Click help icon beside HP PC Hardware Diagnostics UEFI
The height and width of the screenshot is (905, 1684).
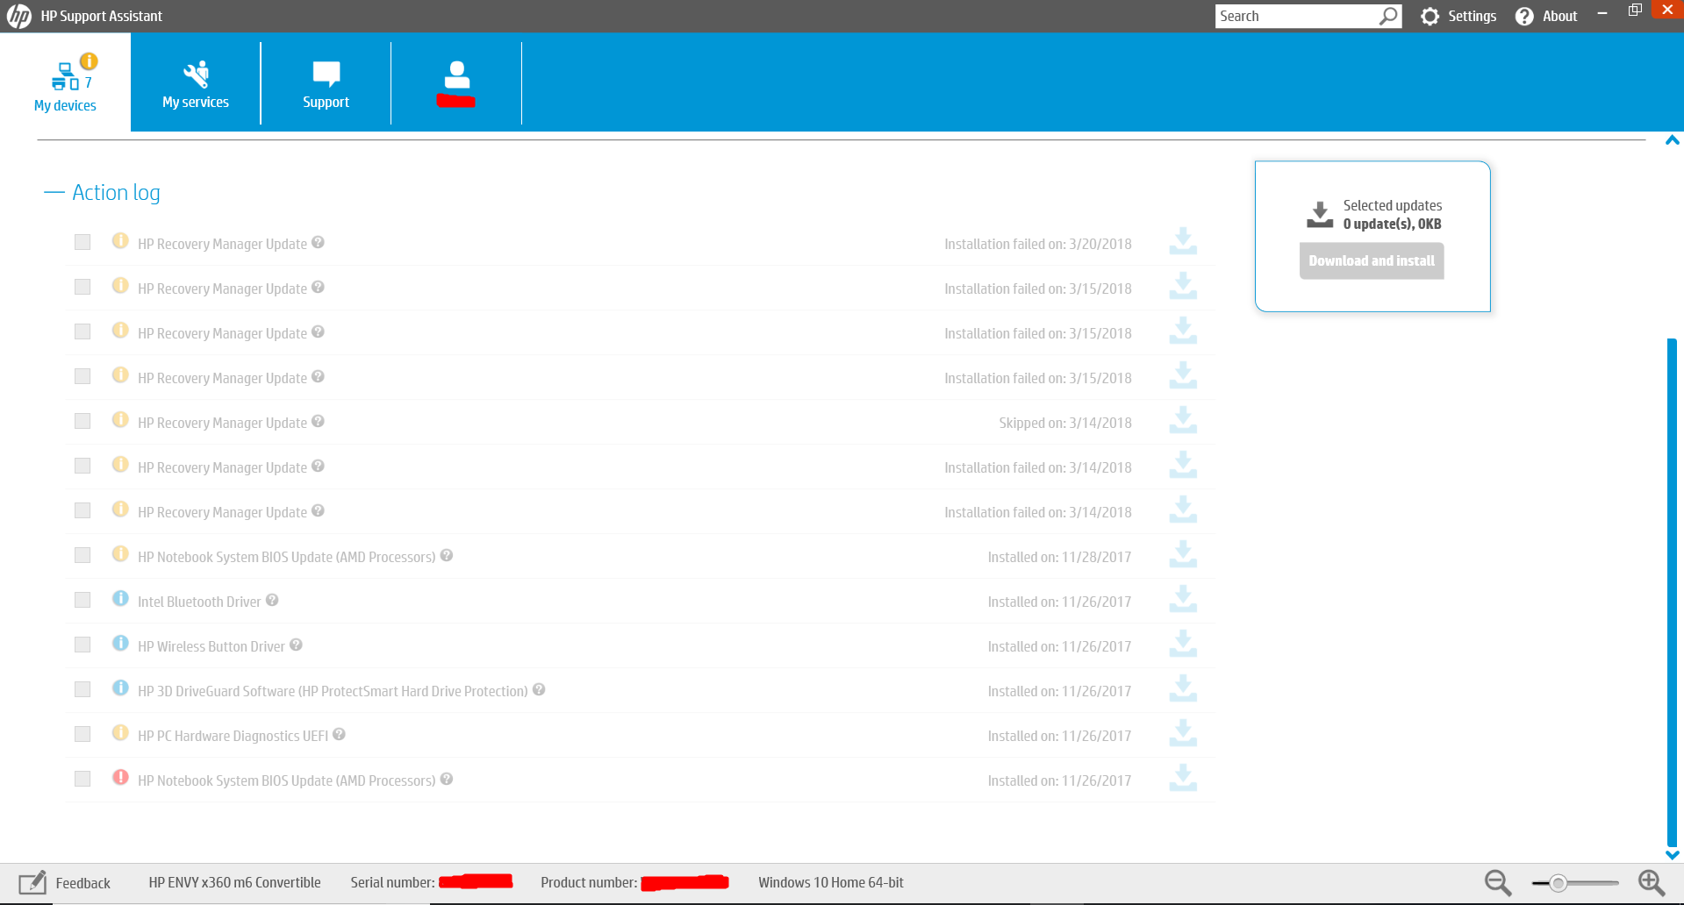(339, 734)
